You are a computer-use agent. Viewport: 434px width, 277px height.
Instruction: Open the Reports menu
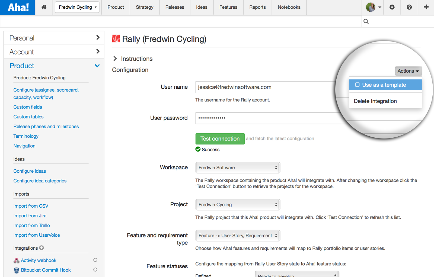click(x=258, y=7)
